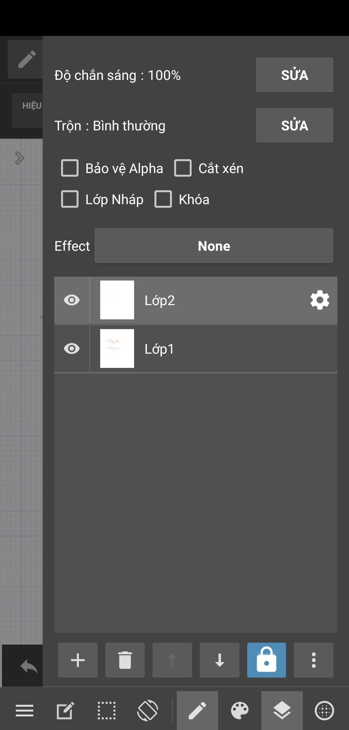
Task: Enable the Bảo vệ Alpha checkbox
Action: click(x=70, y=168)
